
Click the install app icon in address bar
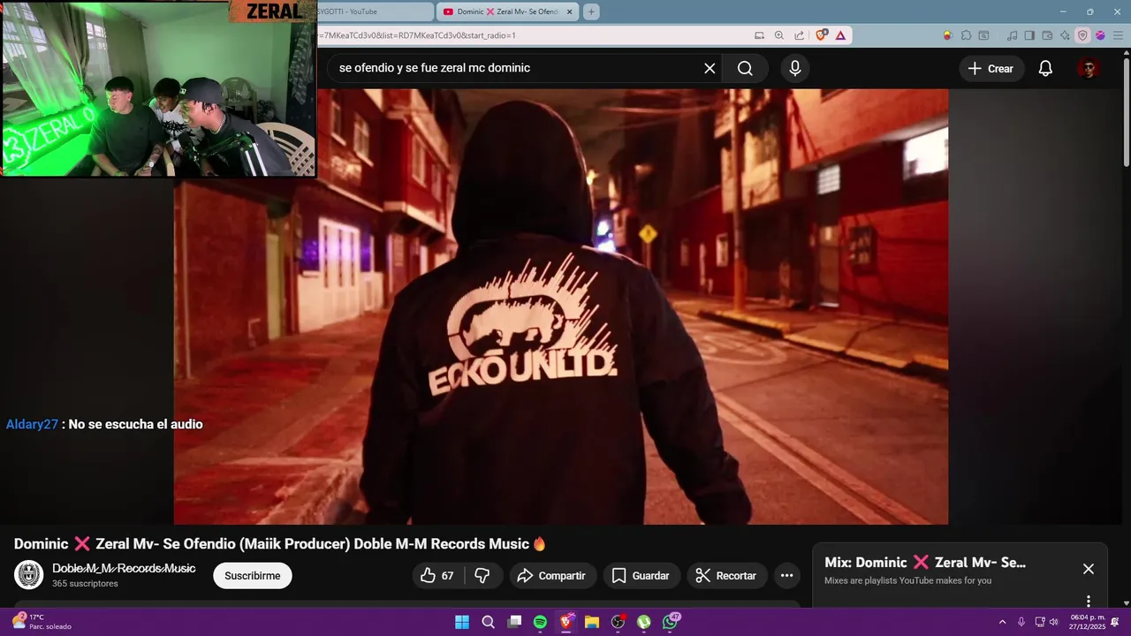(x=759, y=35)
